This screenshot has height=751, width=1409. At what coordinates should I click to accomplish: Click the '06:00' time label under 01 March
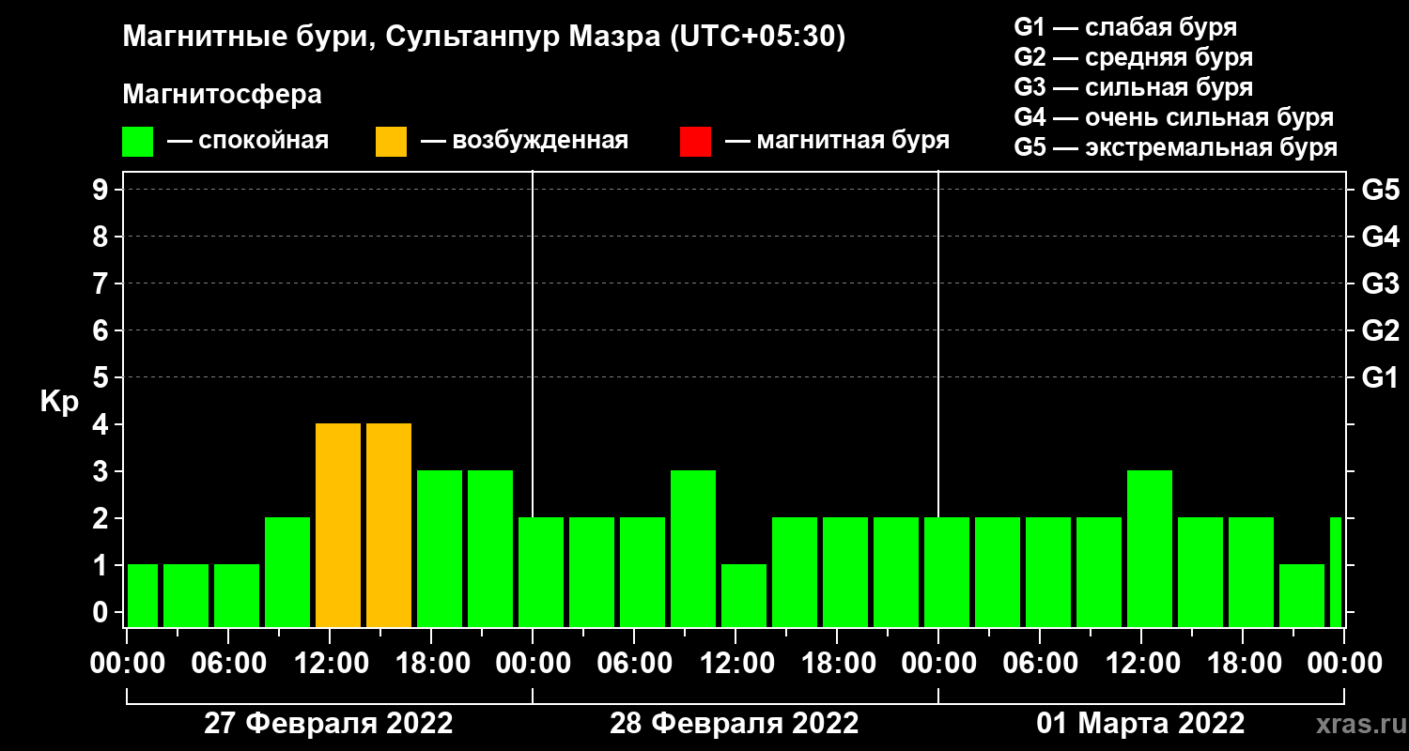point(1040,663)
